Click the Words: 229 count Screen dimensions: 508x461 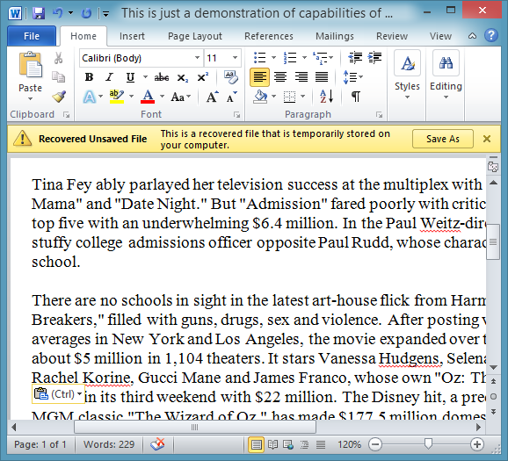coord(109,444)
